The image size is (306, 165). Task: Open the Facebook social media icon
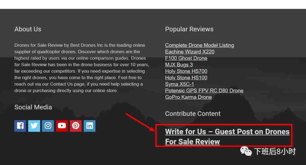20,126
